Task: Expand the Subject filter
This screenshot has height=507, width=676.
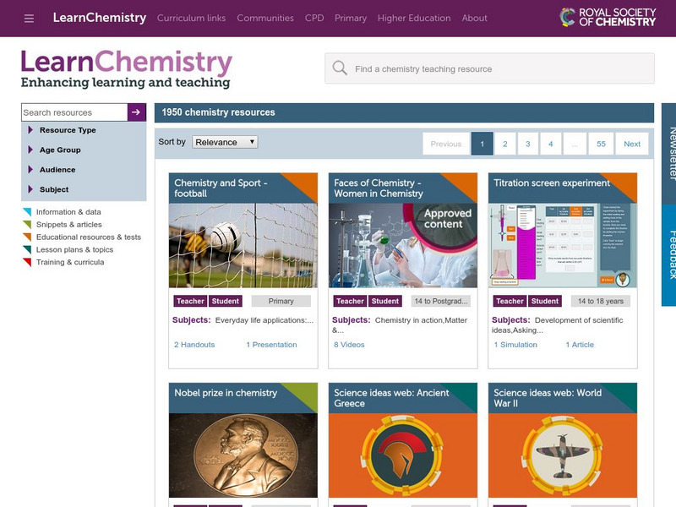Action: point(54,189)
